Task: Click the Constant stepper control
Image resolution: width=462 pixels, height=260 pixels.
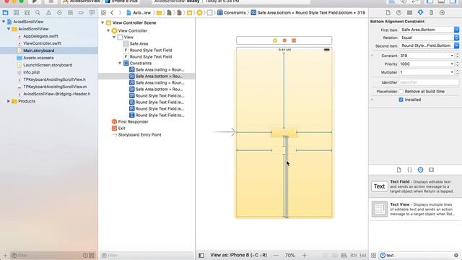Action: [457, 56]
